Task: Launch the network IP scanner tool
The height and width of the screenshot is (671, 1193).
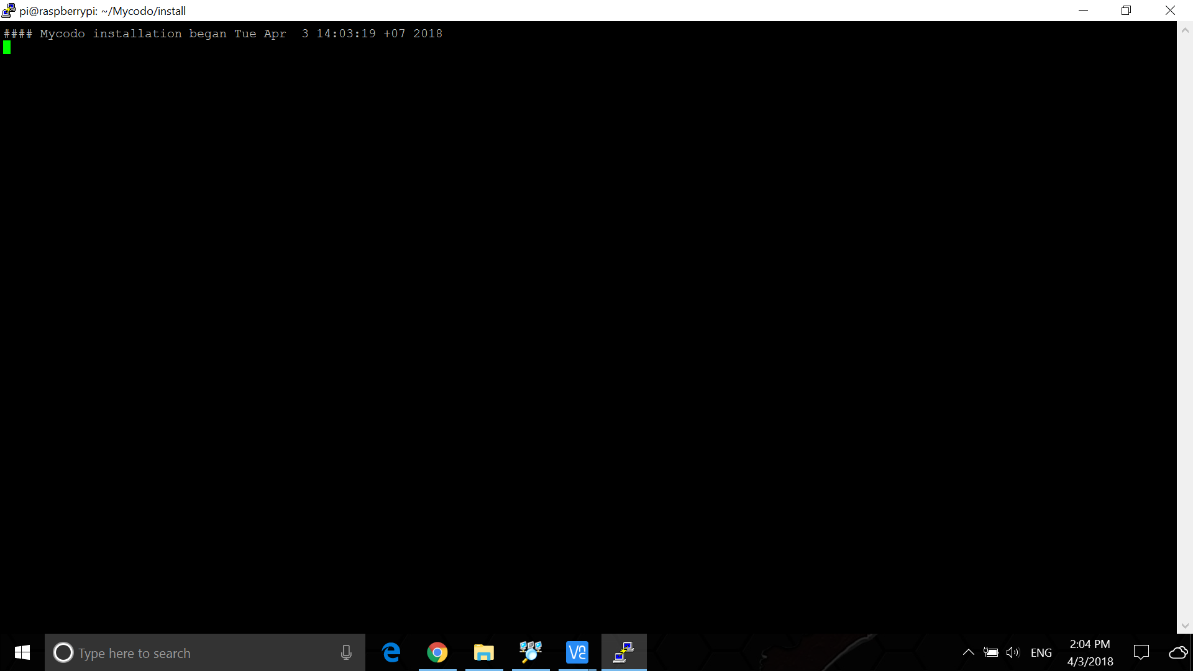Action: 531,652
